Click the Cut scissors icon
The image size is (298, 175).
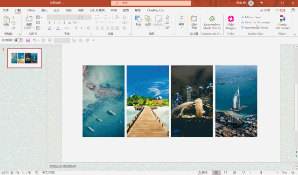tap(14, 17)
